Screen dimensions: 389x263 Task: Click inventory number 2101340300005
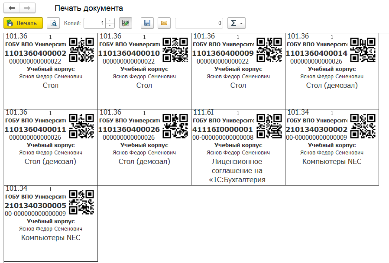(x=36, y=205)
